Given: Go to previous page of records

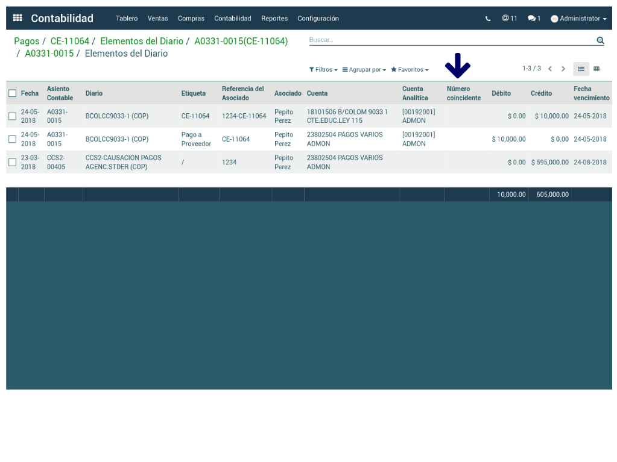Looking at the screenshot, I should [x=550, y=69].
